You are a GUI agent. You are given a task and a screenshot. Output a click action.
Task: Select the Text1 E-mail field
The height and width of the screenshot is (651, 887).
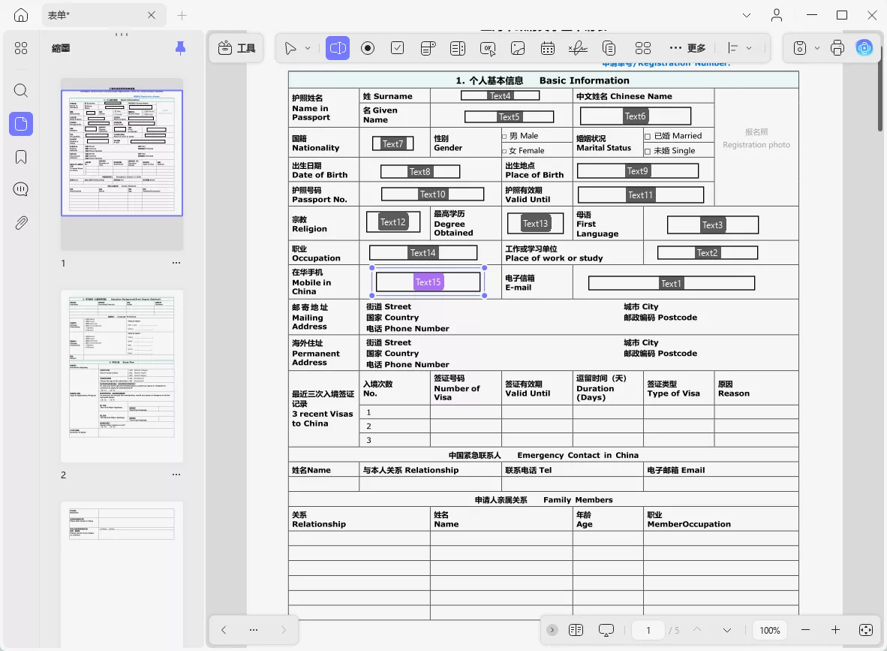point(672,283)
